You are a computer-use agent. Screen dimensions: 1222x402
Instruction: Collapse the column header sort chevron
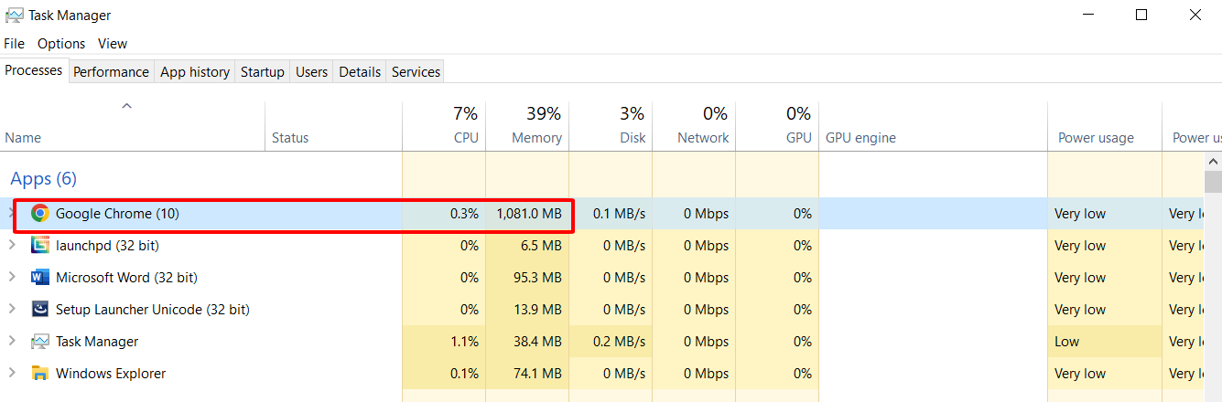point(127,107)
